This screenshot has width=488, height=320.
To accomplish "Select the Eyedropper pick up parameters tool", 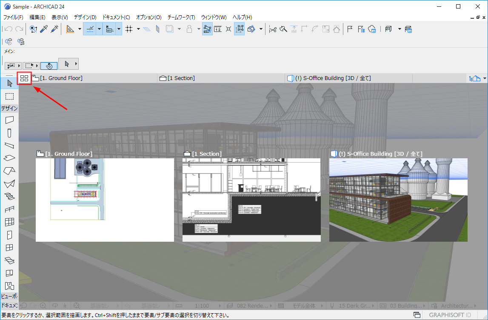I will pos(44,29).
